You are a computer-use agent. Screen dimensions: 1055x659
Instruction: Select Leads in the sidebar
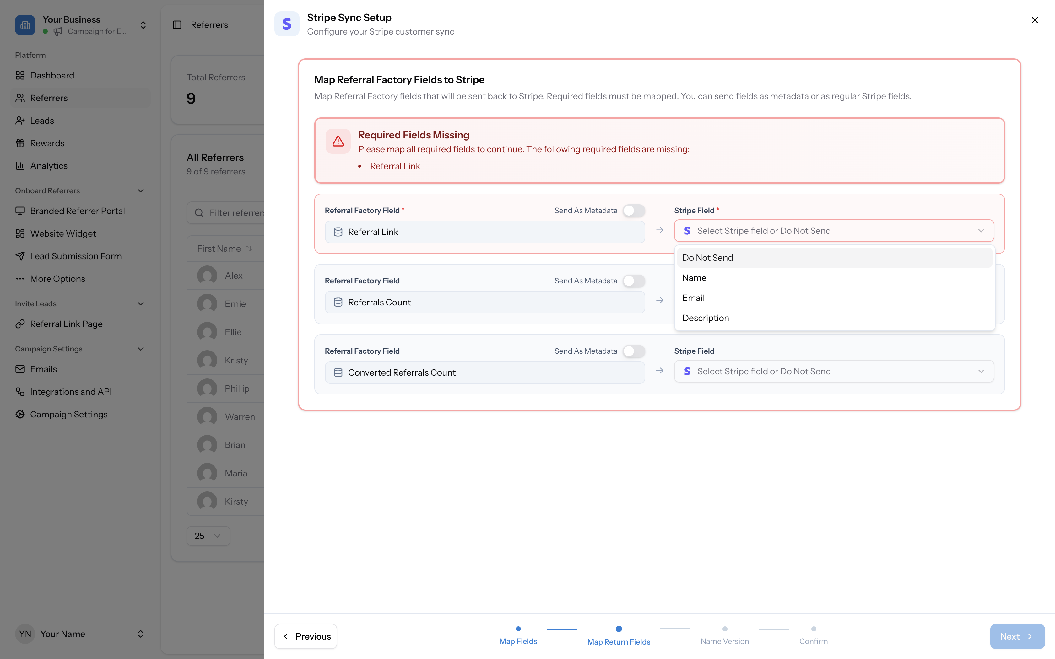42,120
